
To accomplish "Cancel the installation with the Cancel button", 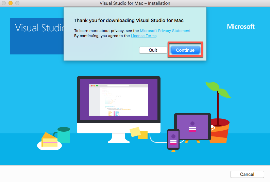I will point(247,174).
